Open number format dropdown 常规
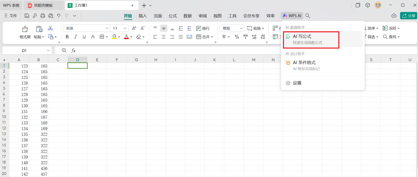Viewport: 418px width, 177px height. coord(232,28)
